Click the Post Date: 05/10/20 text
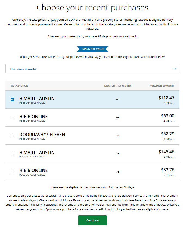 tap(32, 103)
